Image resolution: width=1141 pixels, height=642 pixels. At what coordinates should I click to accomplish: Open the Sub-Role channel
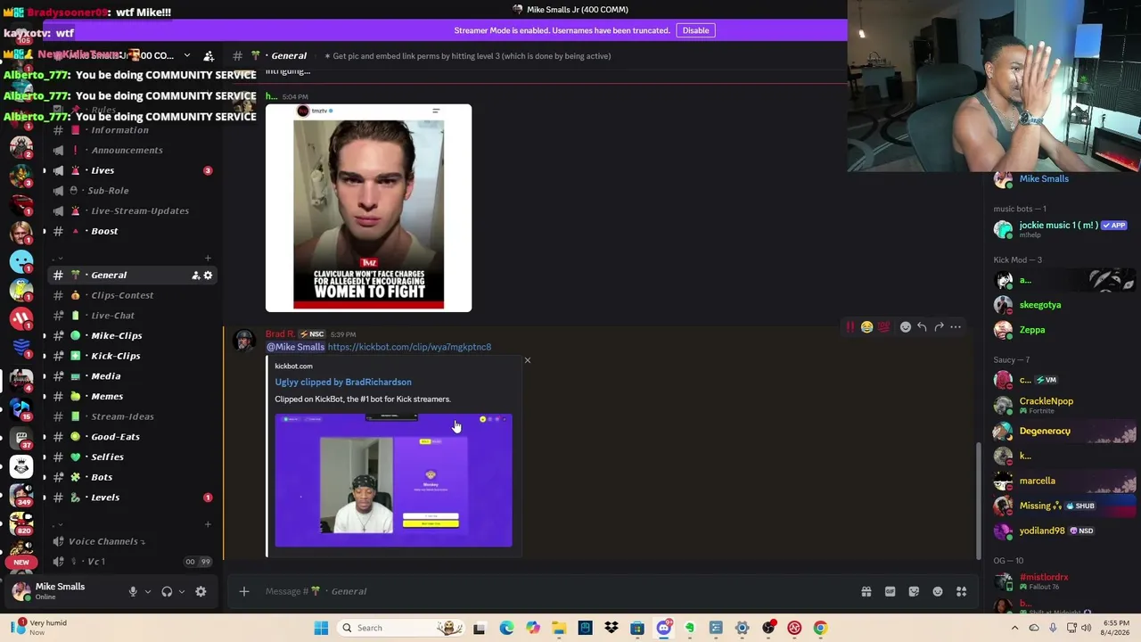(x=108, y=191)
